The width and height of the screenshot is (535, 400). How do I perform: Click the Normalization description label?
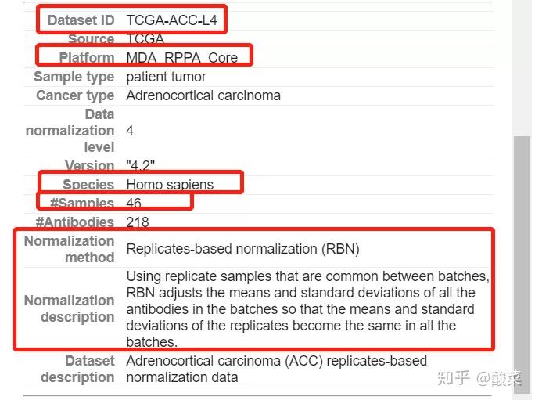tap(70, 308)
